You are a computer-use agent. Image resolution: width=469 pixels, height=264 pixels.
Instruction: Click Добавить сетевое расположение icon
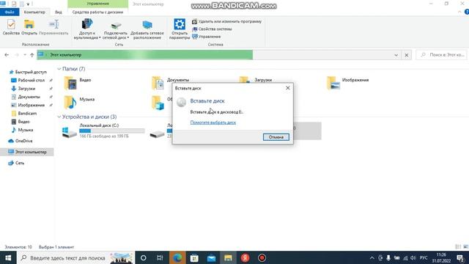point(147,29)
